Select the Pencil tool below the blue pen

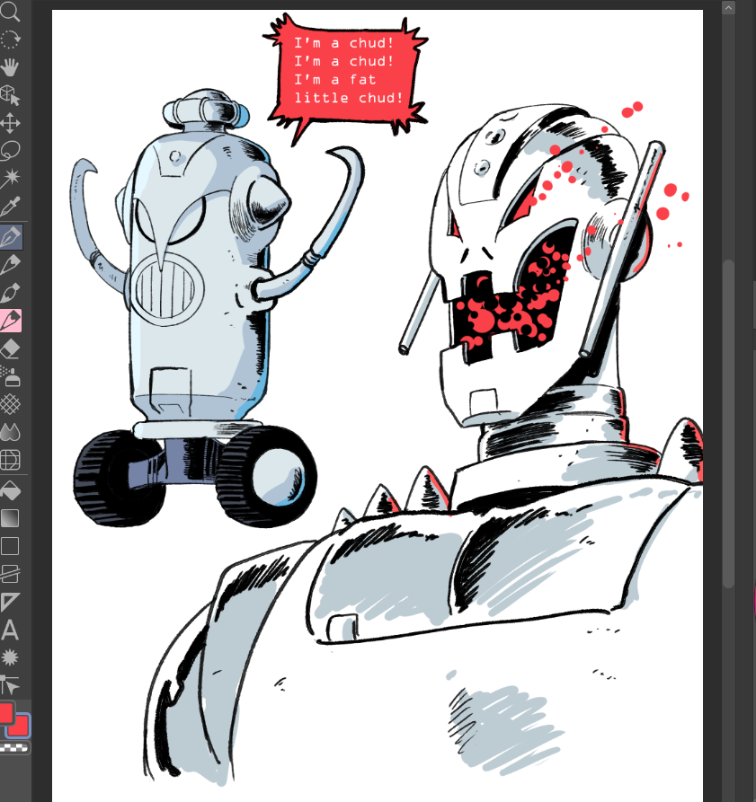point(10,264)
